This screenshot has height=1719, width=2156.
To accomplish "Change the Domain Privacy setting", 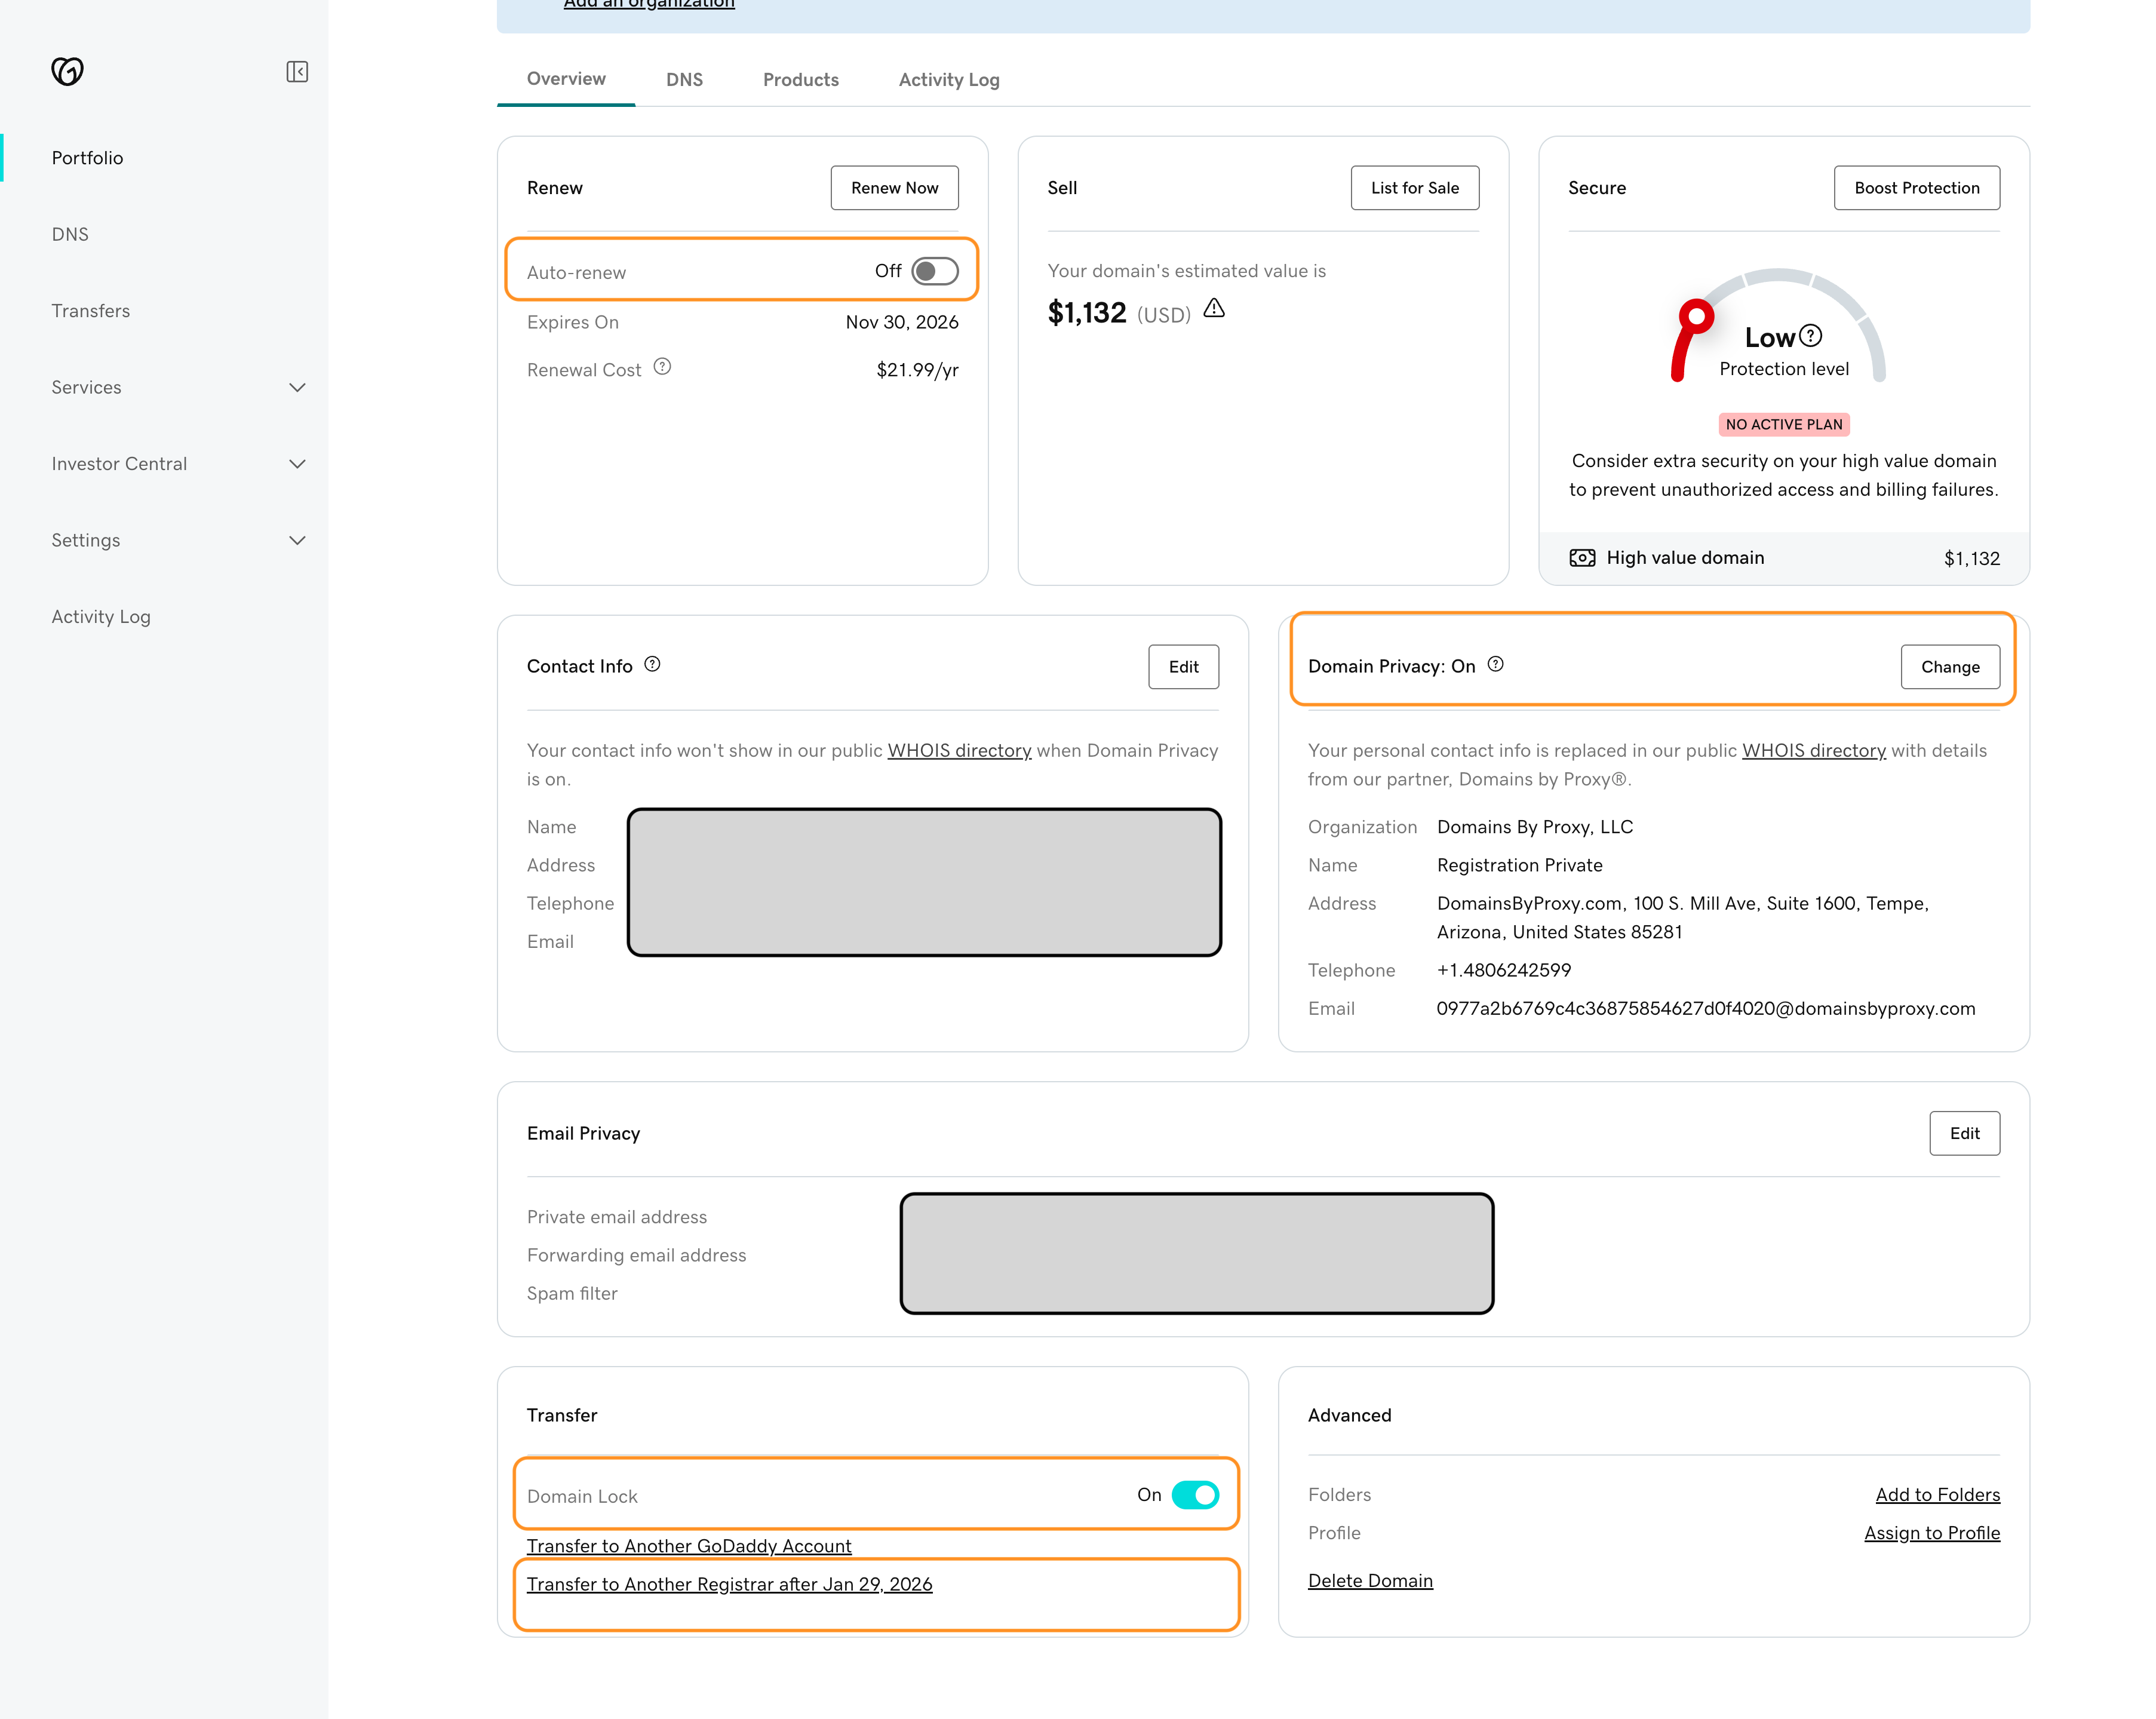I will (1950, 667).
